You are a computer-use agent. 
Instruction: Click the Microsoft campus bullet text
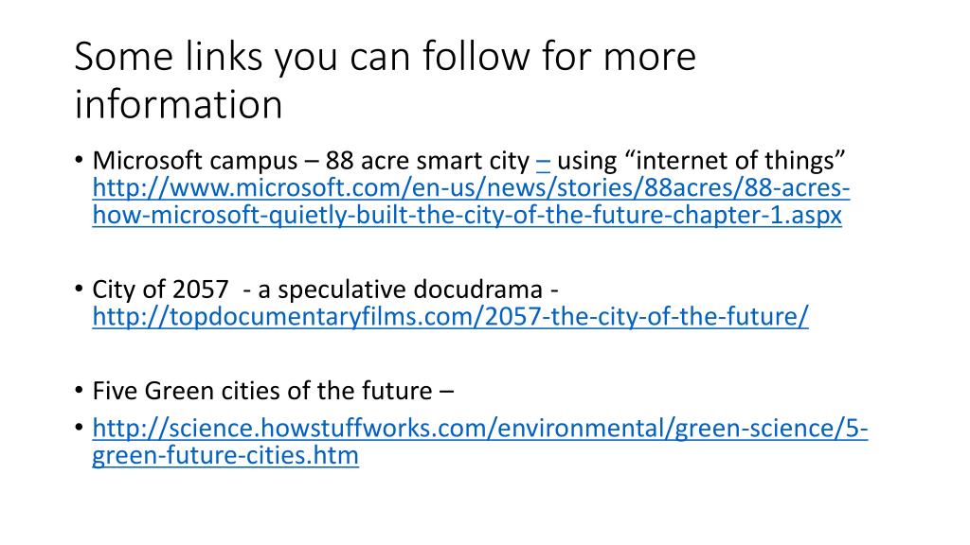pyautogui.click(x=195, y=161)
